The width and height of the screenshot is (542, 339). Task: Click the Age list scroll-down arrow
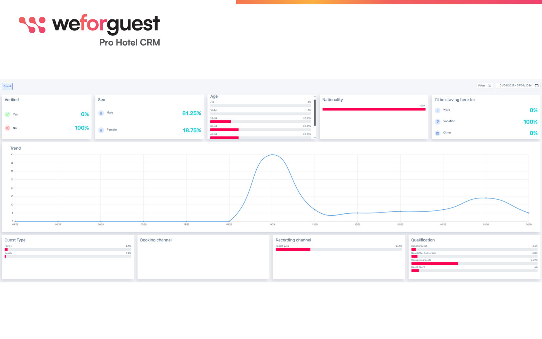coord(315,138)
